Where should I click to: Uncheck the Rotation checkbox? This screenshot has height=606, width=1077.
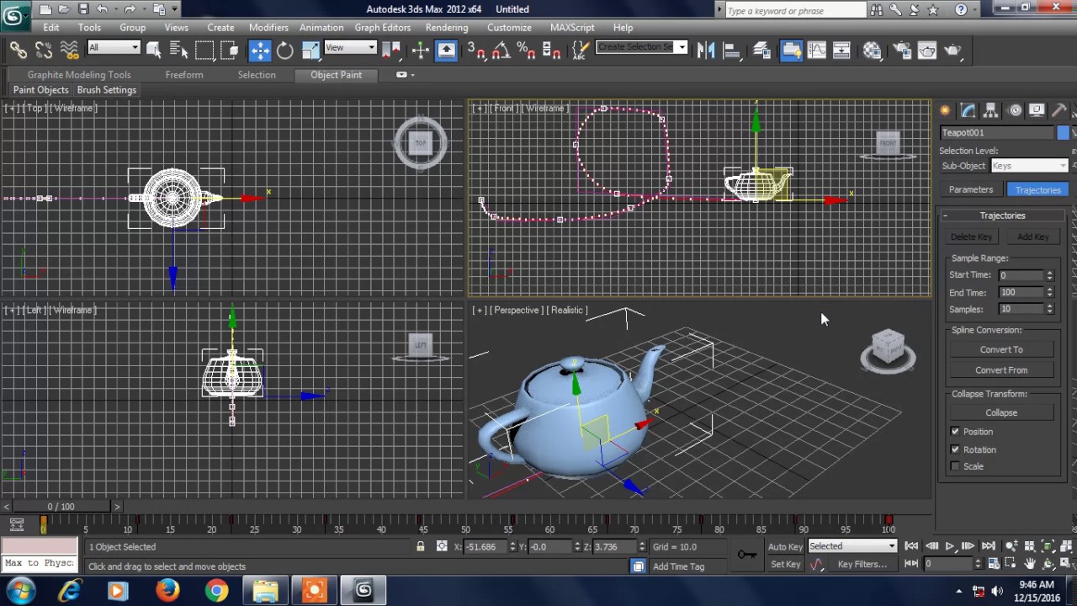pyautogui.click(x=955, y=449)
